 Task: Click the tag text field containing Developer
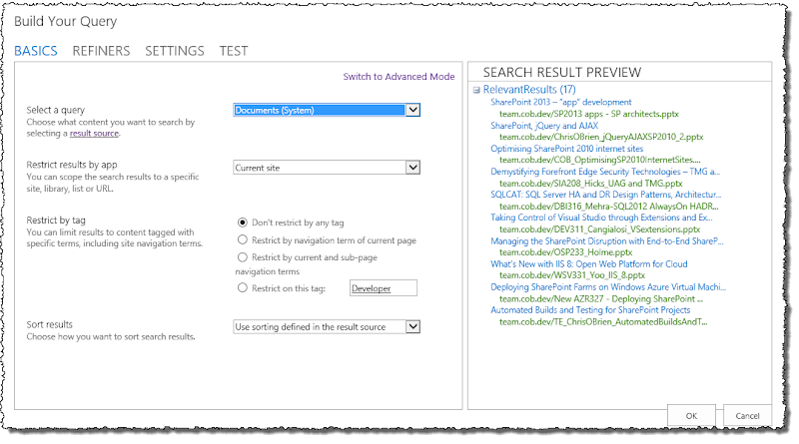(x=383, y=288)
